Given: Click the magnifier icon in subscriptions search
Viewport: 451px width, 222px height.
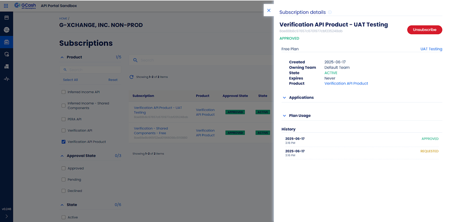Looking at the screenshot, I should 135,60.
